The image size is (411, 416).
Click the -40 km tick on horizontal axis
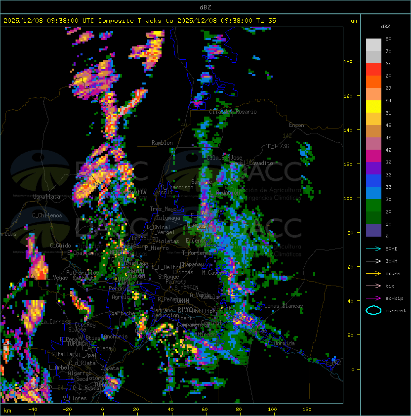pyautogui.click(x=33, y=410)
